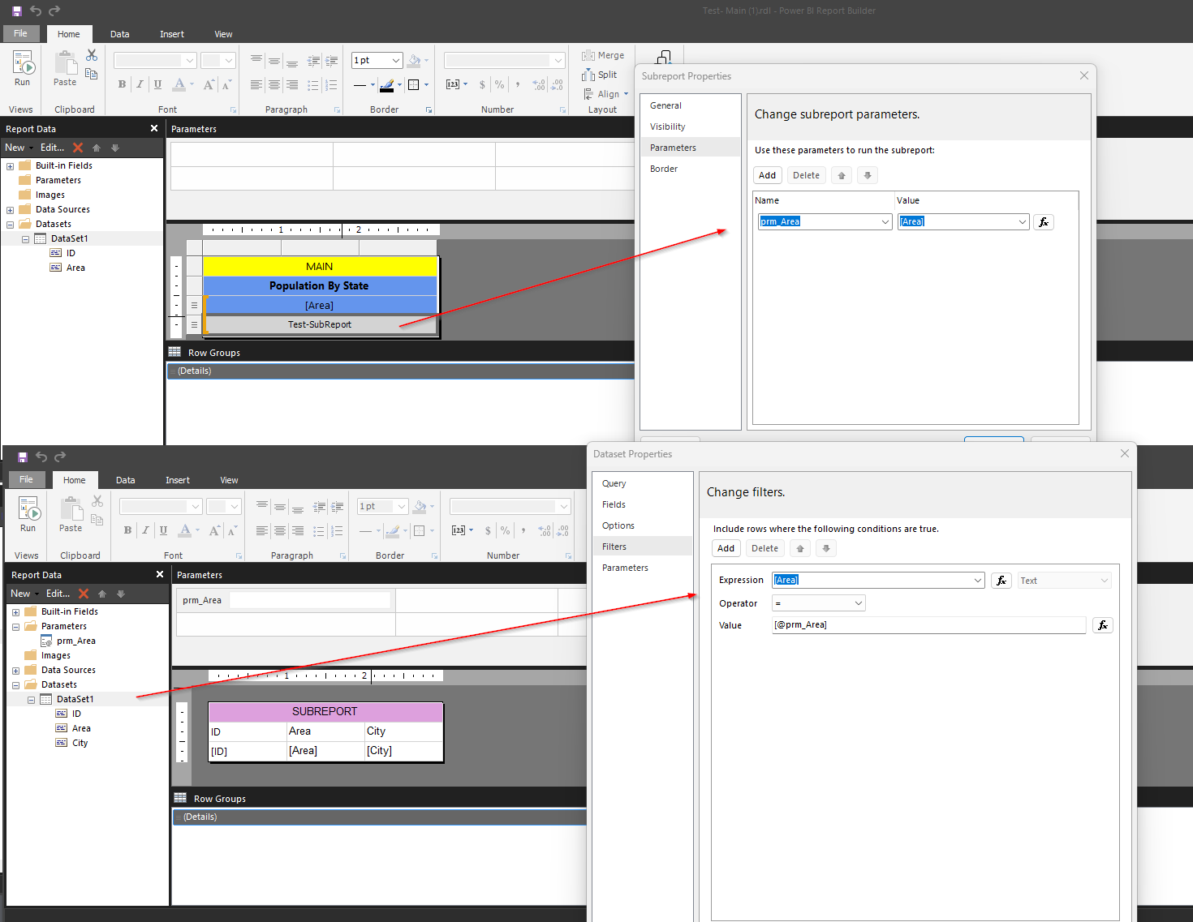Toggle Bold in Main report ribbon
The height and width of the screenshot is (922, 1193).
pos(122,84)
